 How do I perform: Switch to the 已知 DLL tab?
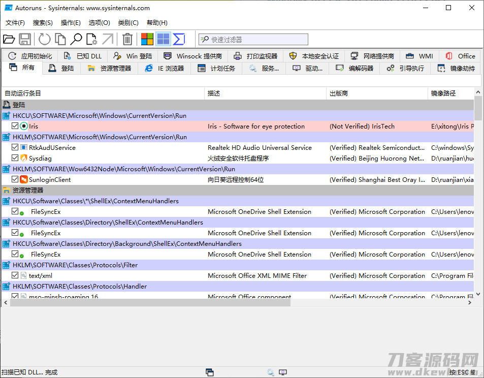click(83, 56)
